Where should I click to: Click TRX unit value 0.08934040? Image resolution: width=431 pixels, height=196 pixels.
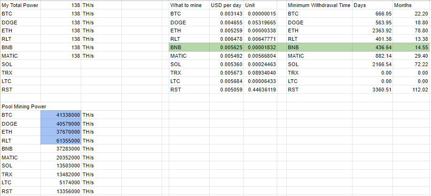pyautogui.click(x=260, y=73)
